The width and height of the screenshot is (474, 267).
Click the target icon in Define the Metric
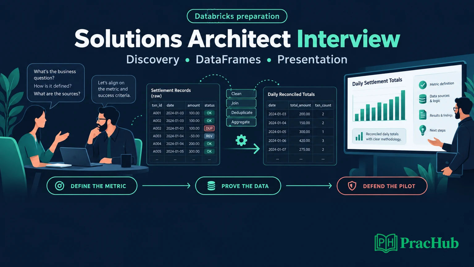point(60,186)
